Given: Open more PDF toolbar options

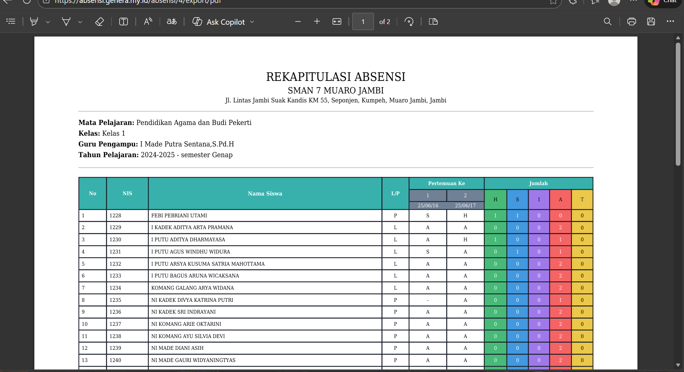Looking at the screenshot, I should tap(670, 21).
